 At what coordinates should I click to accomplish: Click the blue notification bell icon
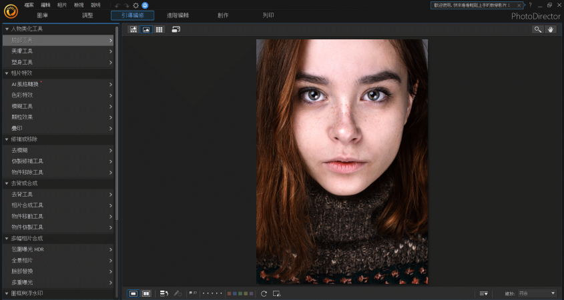click(x=145, y=5)
